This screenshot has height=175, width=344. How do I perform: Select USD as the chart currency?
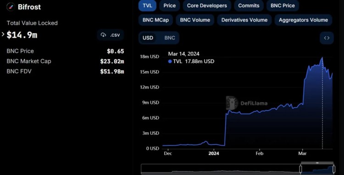click(x=148, y=38)
